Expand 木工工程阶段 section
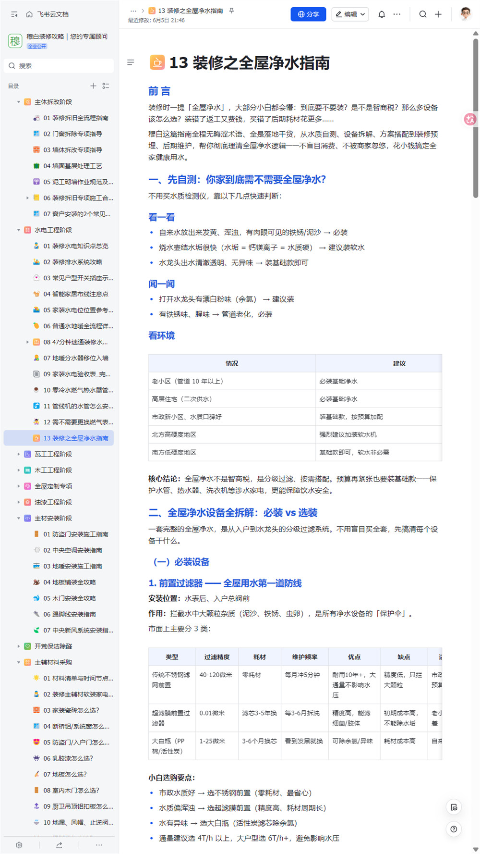 (x=19, y=470)
